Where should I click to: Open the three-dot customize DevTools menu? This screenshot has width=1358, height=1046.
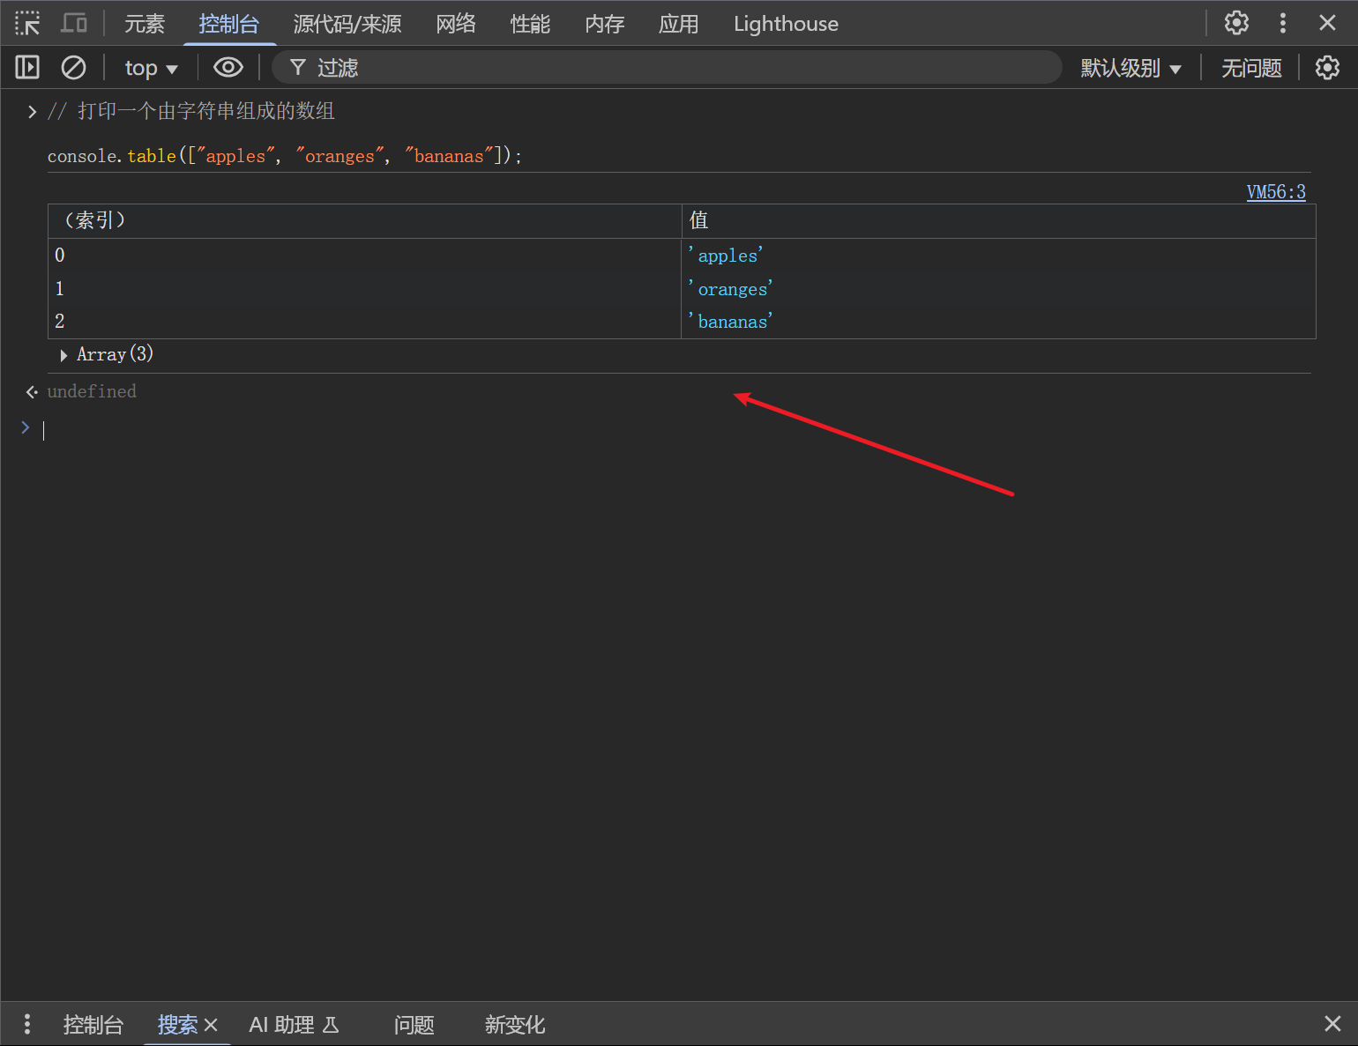coord(1282,23)
